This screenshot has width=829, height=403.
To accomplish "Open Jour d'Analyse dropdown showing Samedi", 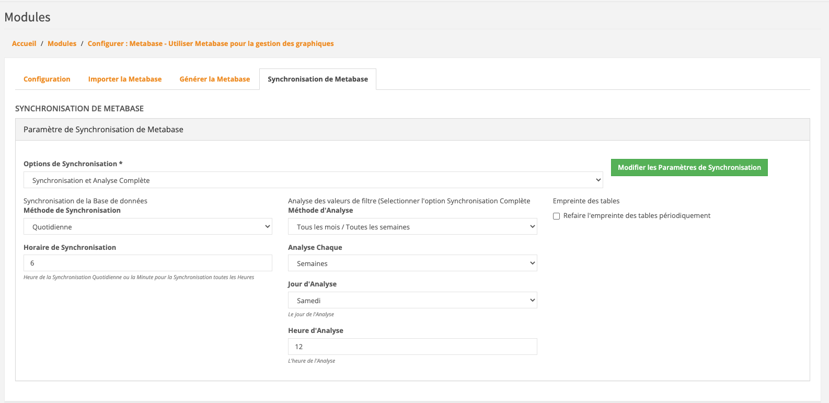I will [x=412, y=300].
